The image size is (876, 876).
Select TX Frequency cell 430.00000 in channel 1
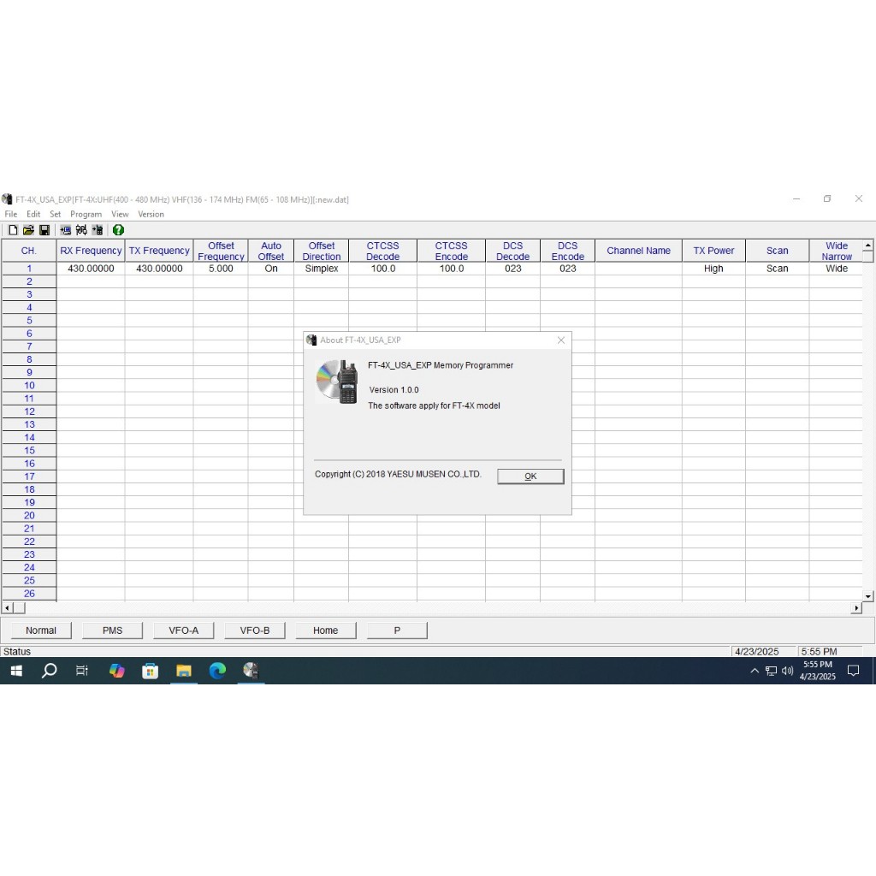tap(159, 269)
